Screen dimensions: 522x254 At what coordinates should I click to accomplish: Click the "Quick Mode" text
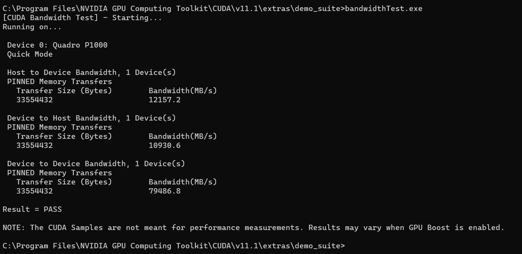(x=30, y=54)
